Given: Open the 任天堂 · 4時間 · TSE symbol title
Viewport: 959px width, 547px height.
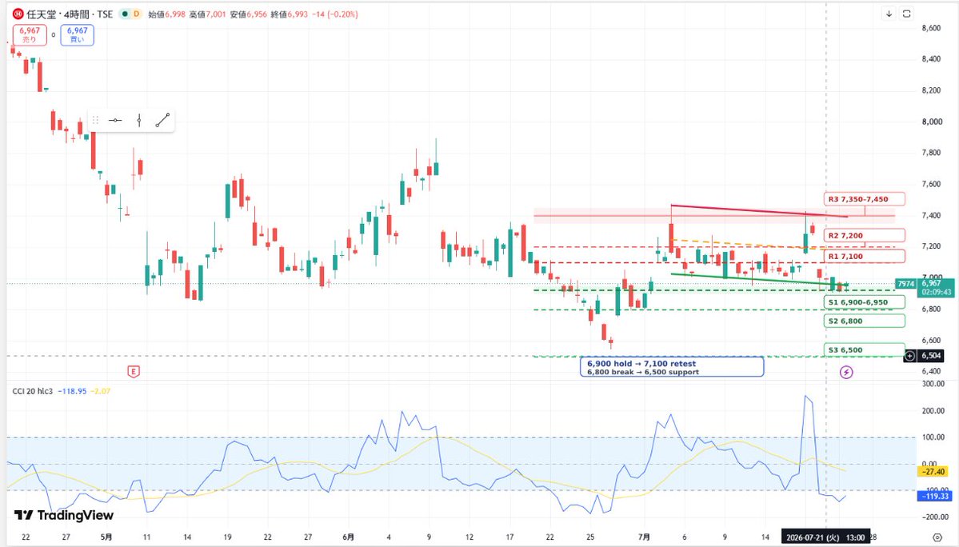Looking at the screenshot, I should tap(70, 14).
